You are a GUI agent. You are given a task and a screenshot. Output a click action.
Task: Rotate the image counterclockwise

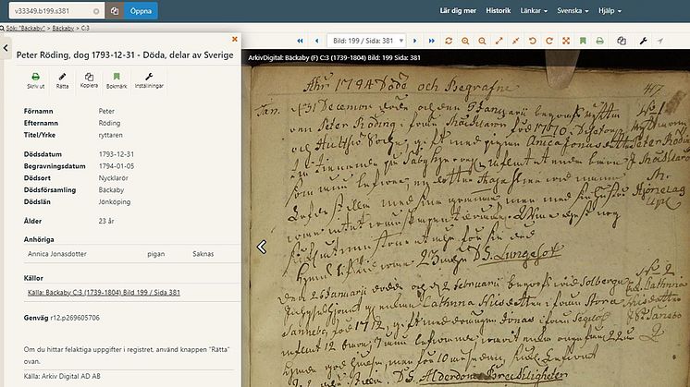tap(532, 41)
